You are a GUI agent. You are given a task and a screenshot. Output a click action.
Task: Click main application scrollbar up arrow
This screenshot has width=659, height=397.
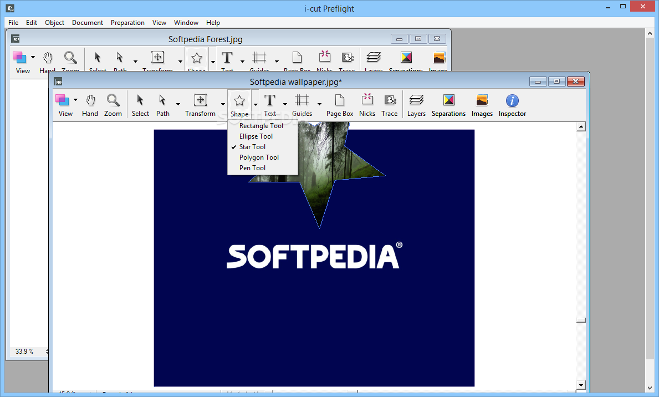coord(650,33)
